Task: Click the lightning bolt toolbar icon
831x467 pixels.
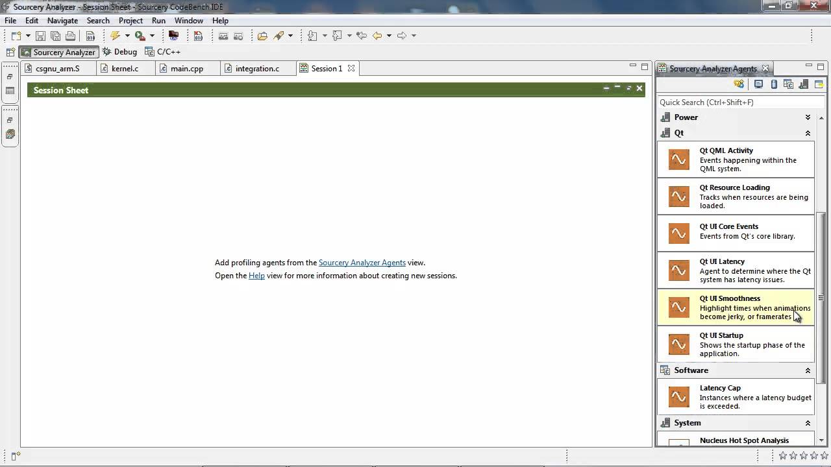Action: pyautogui.click(x=115, y=36)
